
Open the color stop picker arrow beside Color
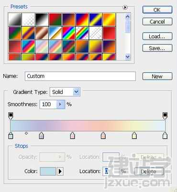60,171
